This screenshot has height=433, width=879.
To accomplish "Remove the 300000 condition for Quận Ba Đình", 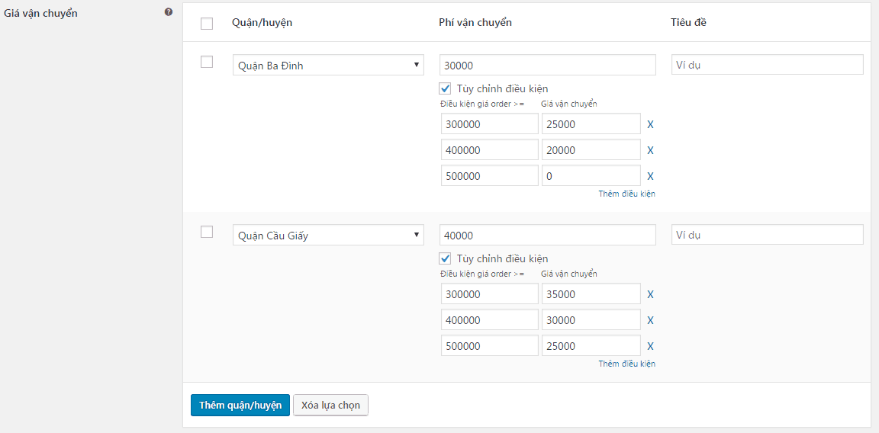I will pos(650,124).
